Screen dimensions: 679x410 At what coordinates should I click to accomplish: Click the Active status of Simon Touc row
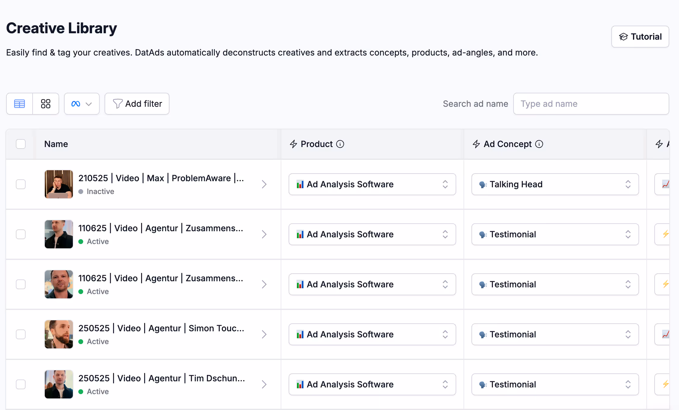pos(98,342)
